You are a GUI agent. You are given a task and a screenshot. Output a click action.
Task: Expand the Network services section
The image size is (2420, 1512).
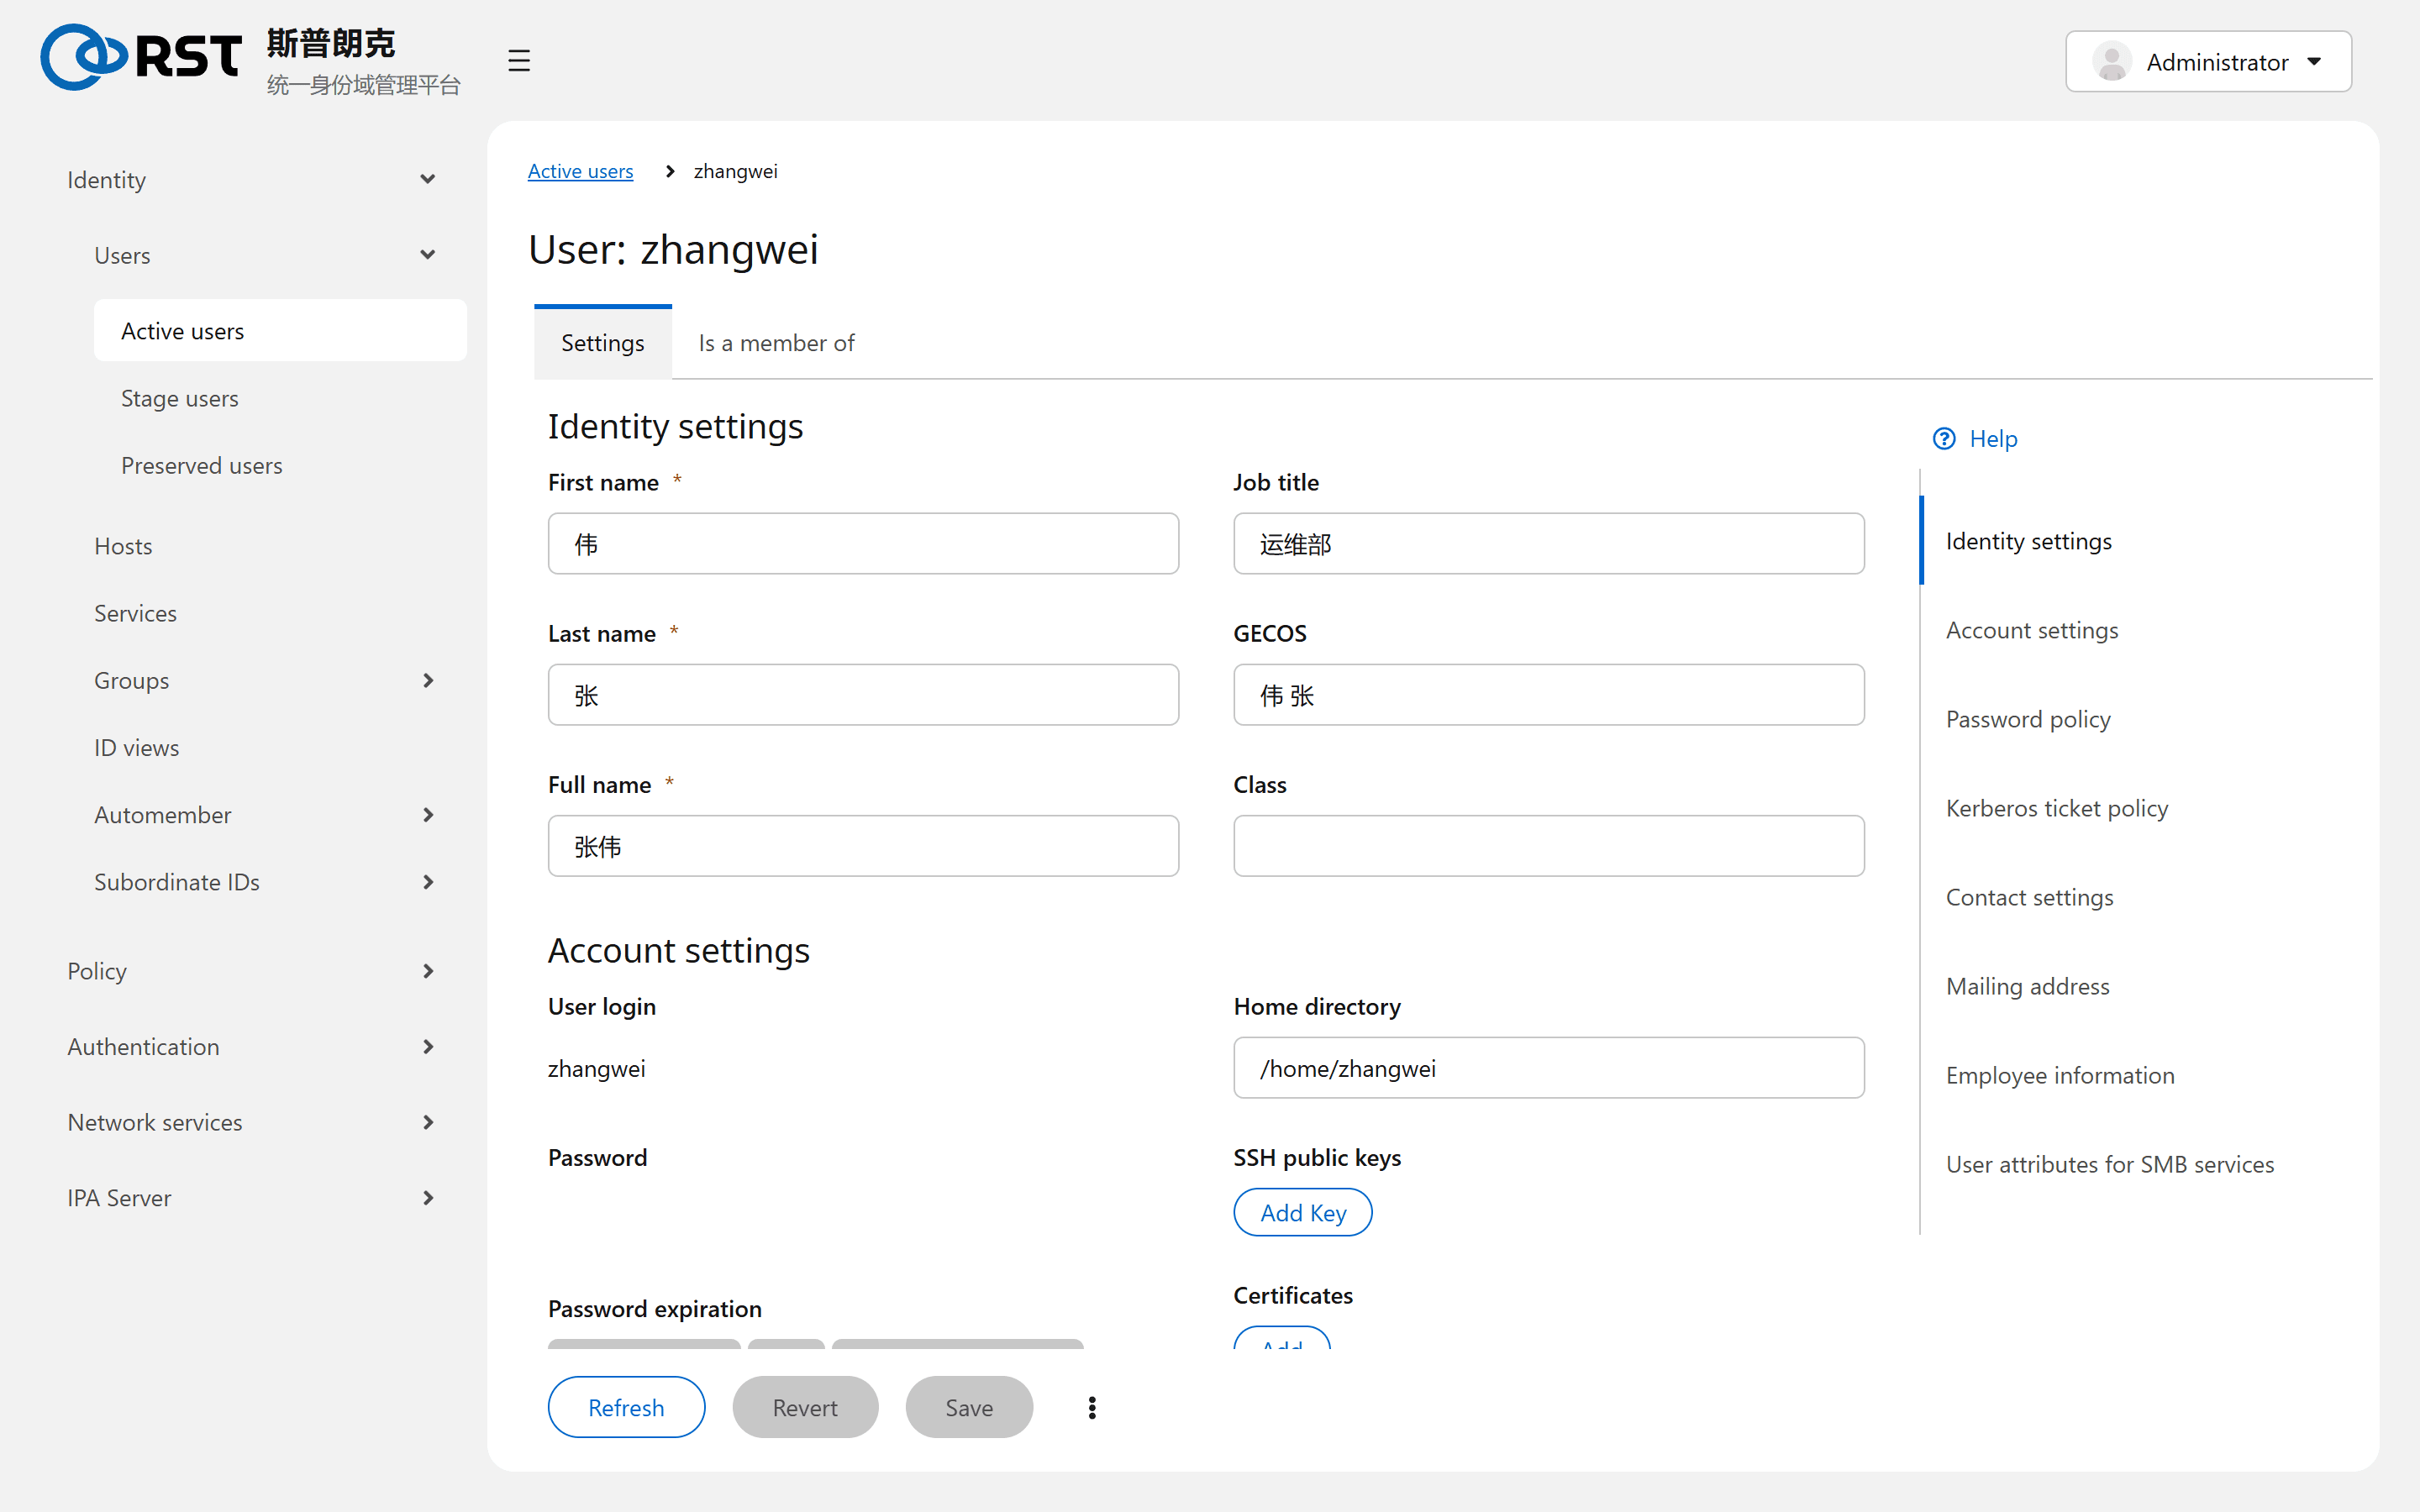[x=252, y=1122]
